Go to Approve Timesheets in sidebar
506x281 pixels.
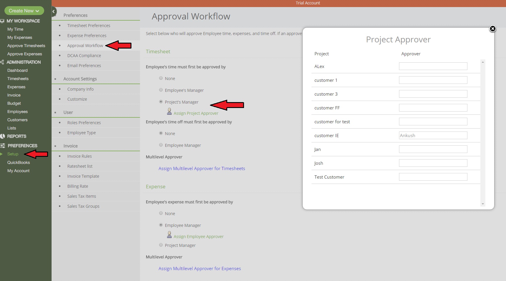point(26,46)
